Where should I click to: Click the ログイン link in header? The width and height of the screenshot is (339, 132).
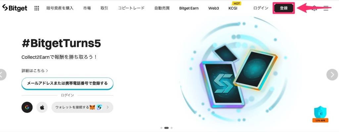tap(261, 8)
